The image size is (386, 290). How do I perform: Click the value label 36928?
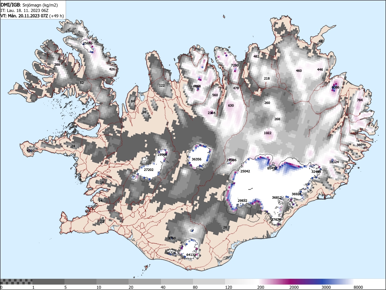[x=296, y=194]
